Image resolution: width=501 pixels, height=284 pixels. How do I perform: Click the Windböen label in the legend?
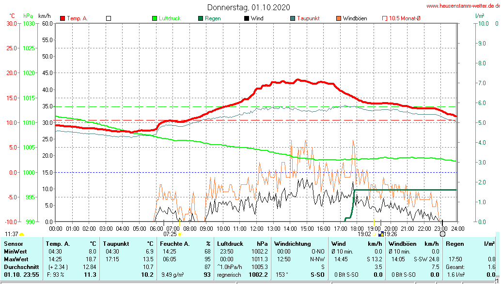point(355,18)
